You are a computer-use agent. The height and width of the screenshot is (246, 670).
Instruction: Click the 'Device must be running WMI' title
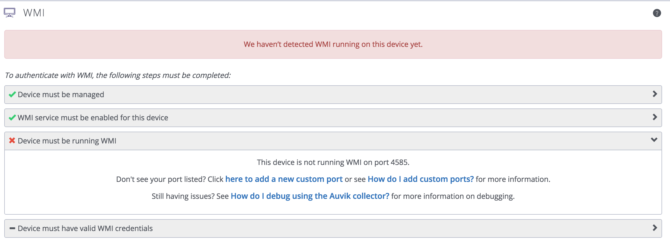(x=67, y=141)
